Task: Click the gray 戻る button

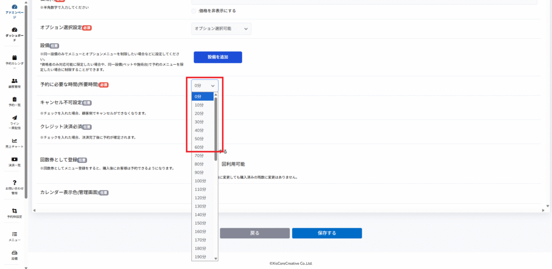Action: (254, 233)
